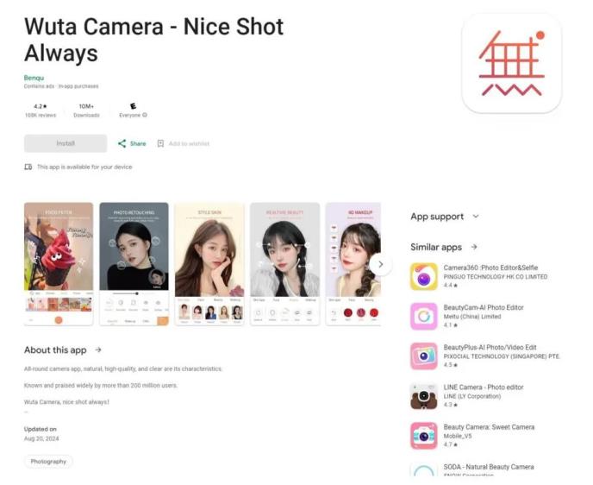Open Similar apps with the arrow
Screen dimensions: 593x485
[474, 247]
